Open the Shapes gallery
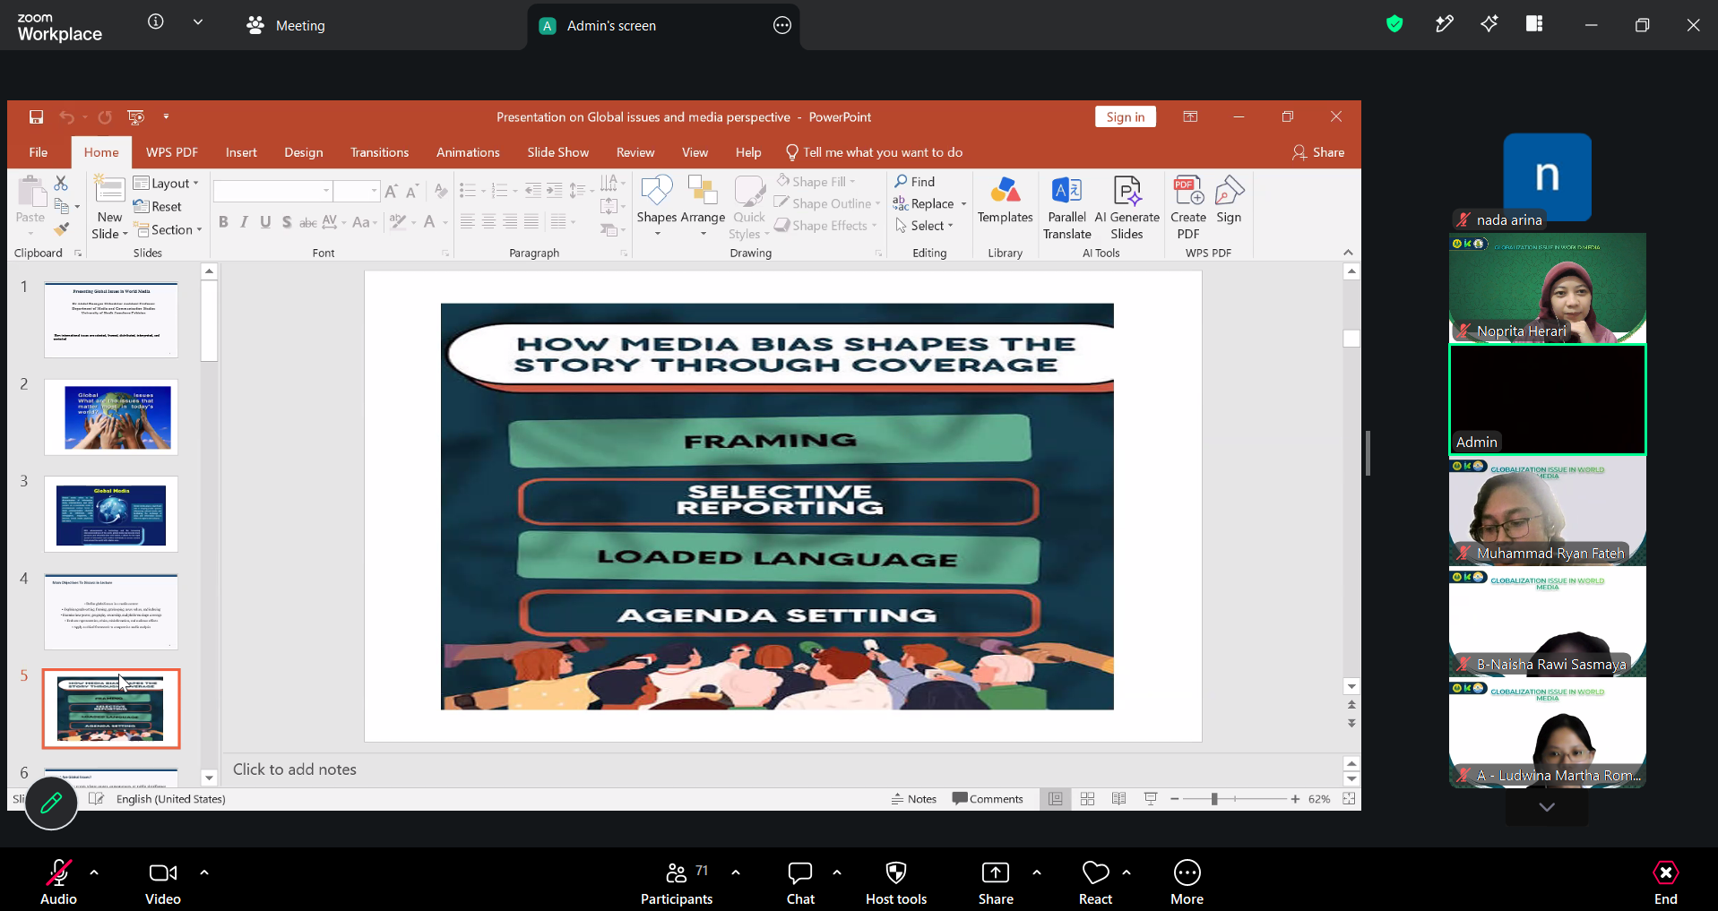The width and height of the screenshot is (1718, 911). (657, 206)
